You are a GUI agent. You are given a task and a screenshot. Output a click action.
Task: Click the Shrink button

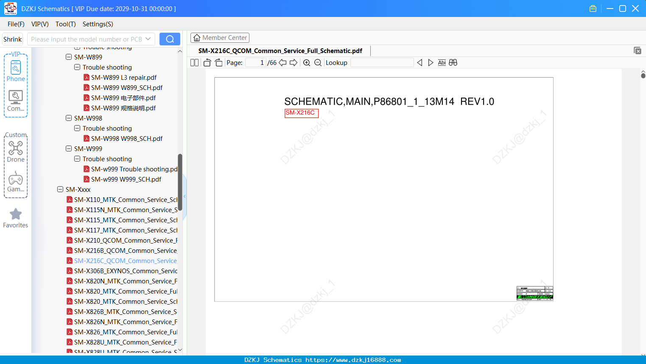click(x=13, y=39)
